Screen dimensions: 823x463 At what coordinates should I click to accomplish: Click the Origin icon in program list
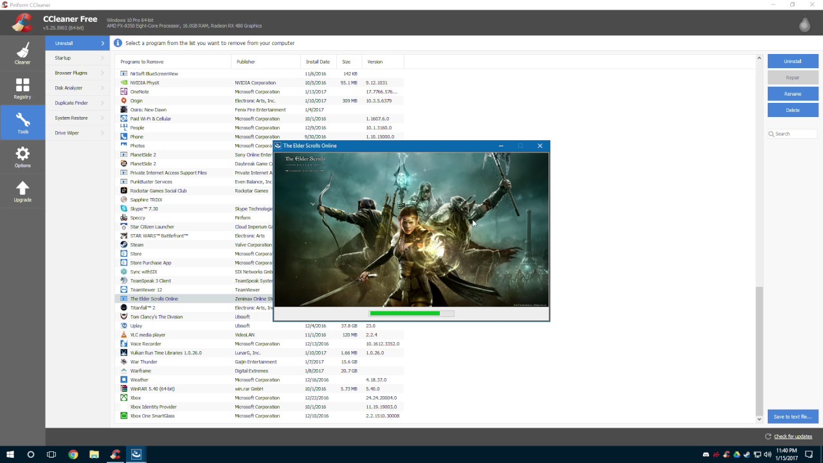pyautogui.click(x=124, y=100)
